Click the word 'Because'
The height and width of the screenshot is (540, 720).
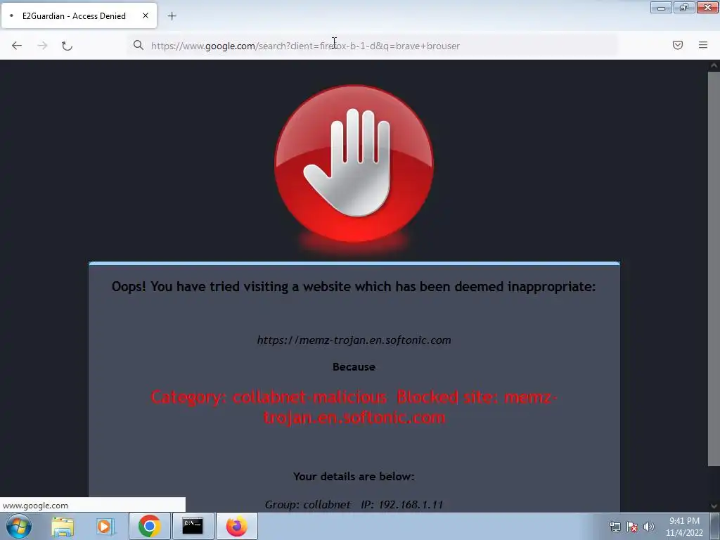click(x=354, y=367)
